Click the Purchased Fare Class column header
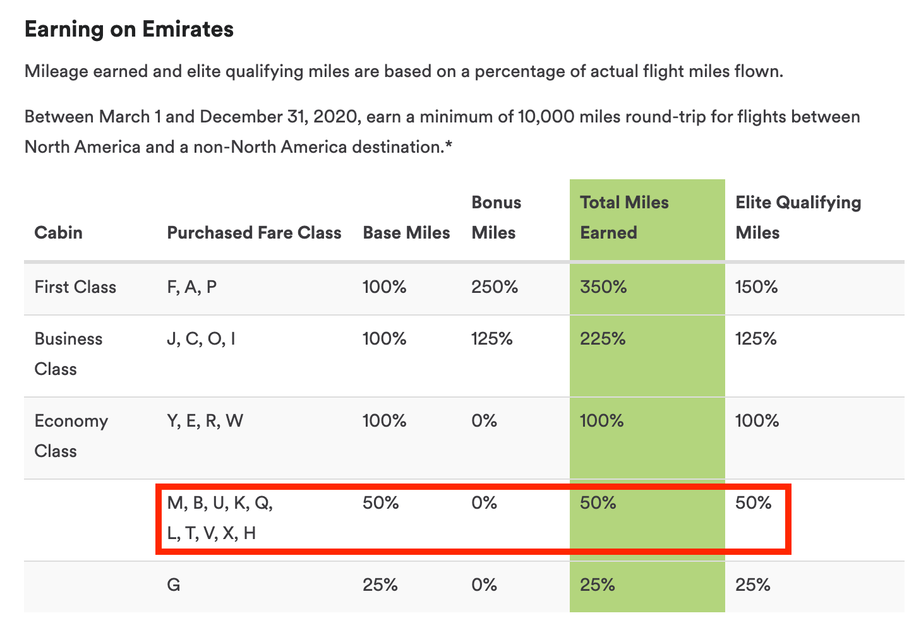This screenshot has height=635, width=921. coord(254,232)
